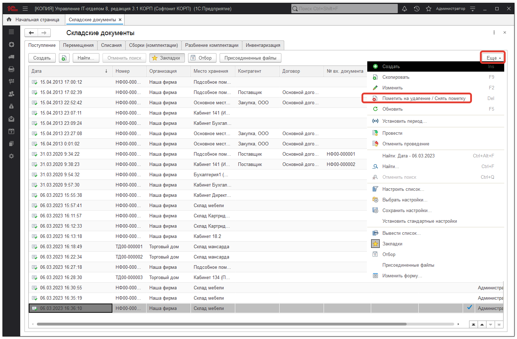
Task: Open settings gear in left sidebar
Action: pos(11,156)
